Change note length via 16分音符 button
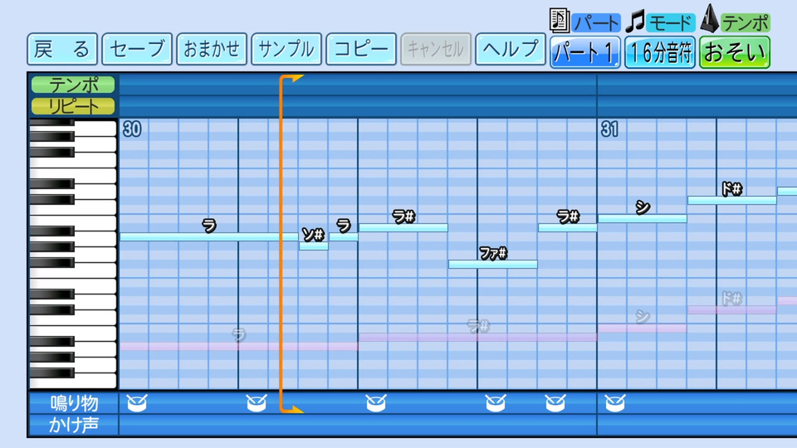 [660, 52]
